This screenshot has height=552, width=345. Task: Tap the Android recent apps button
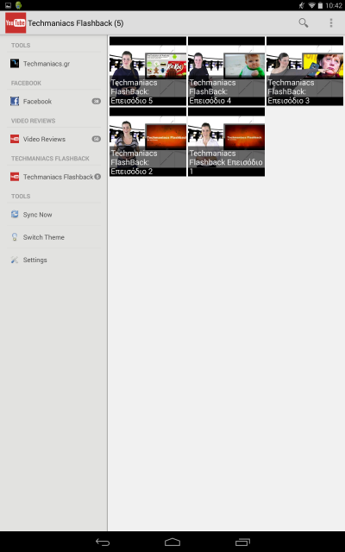click(242, 543)
